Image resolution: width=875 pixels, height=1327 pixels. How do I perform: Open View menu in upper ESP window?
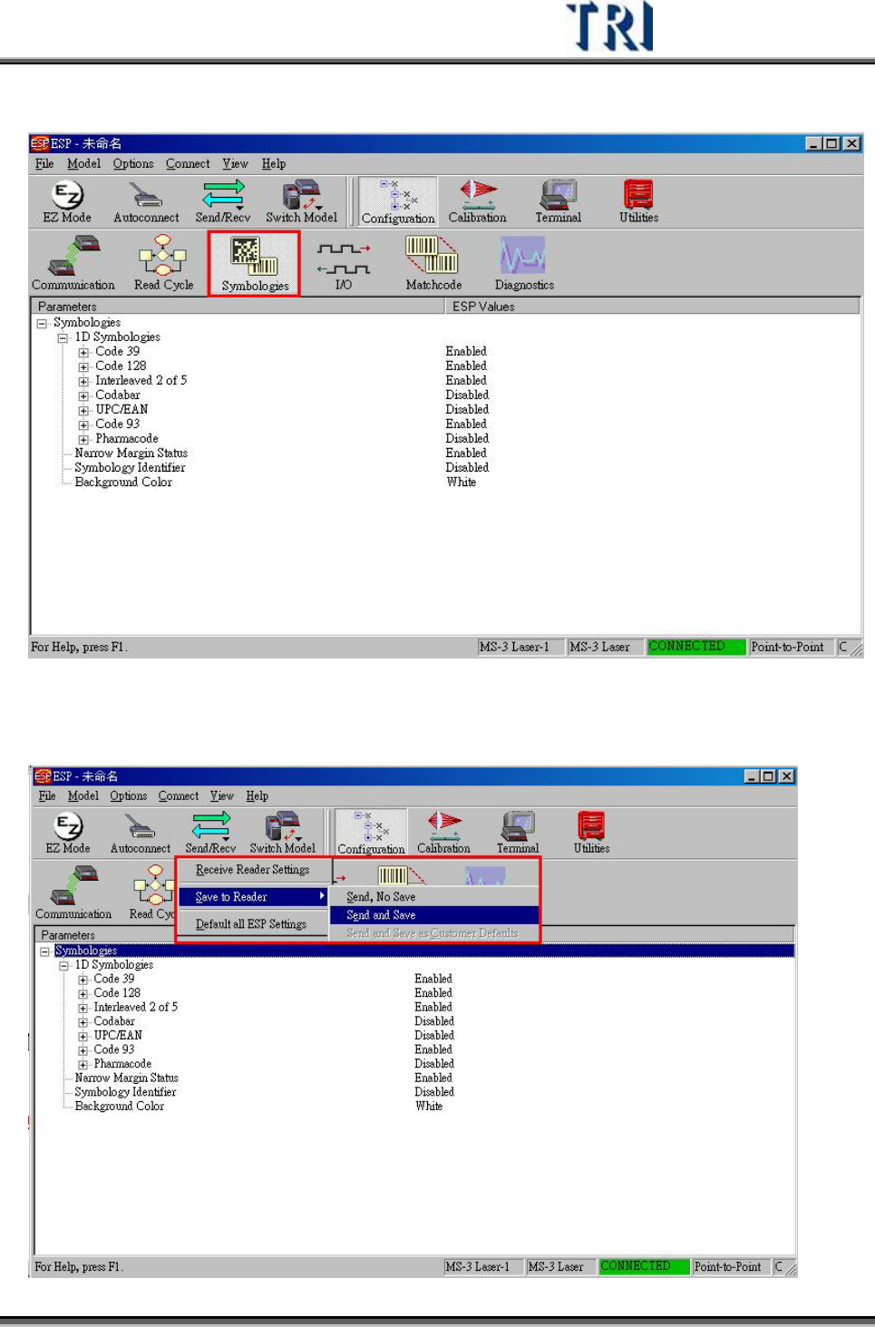click(x=236, y=164)
